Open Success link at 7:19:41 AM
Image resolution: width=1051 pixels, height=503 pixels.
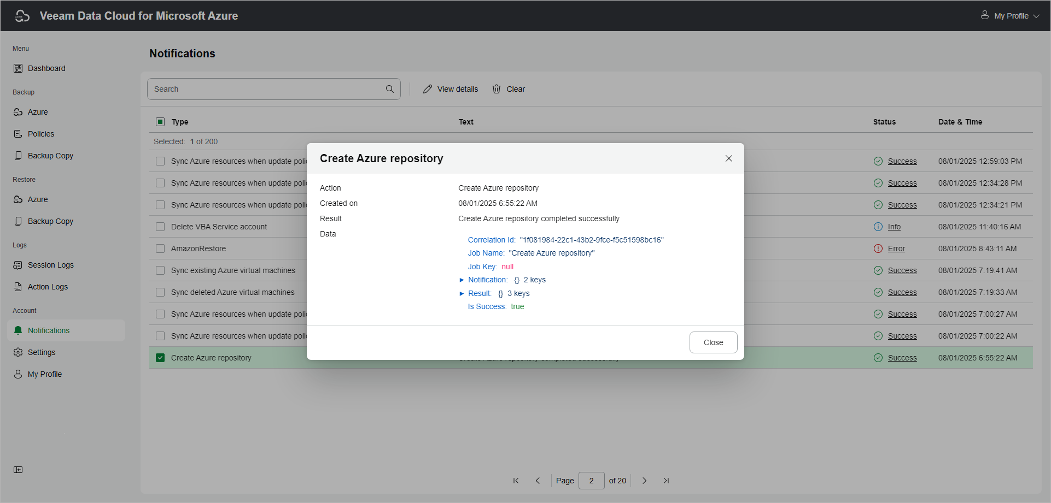tap(902, 270)
